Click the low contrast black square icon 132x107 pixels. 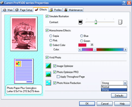80,22
